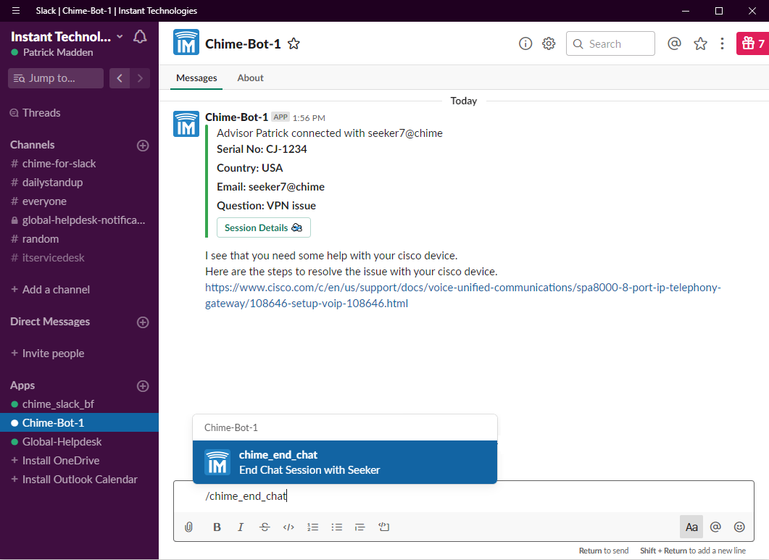
Task: Click the 1:56 PM message timestamp
Action: click(x=309, y=117)
